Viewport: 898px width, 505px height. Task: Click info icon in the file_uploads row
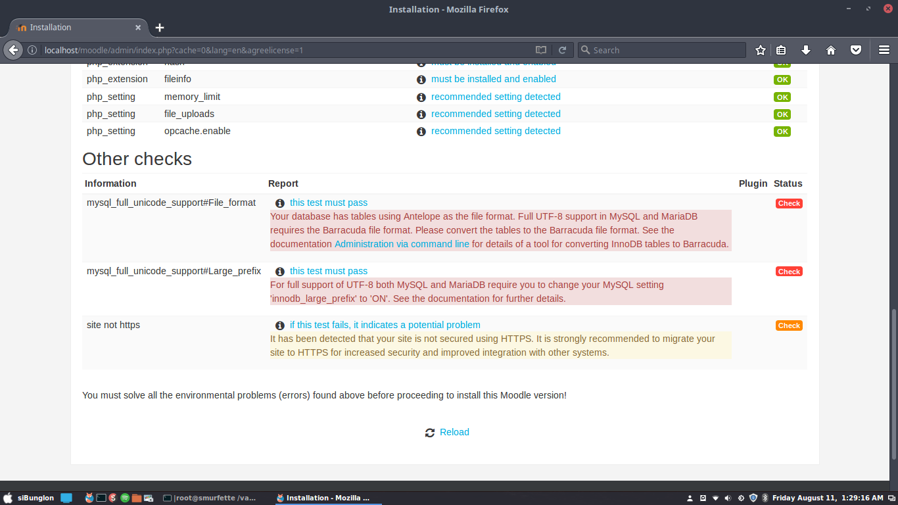[421, 114]
